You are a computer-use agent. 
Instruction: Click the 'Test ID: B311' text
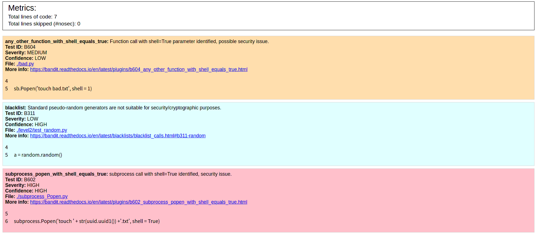coord(20,113)
